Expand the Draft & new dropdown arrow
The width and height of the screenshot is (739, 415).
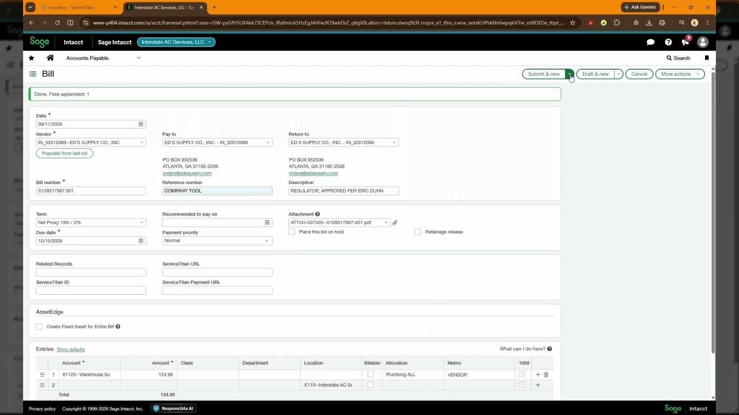[x=619, y=74]
